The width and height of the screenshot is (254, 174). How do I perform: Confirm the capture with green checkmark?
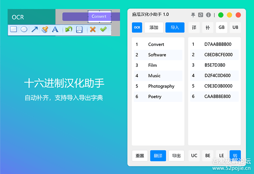(103, 30)
